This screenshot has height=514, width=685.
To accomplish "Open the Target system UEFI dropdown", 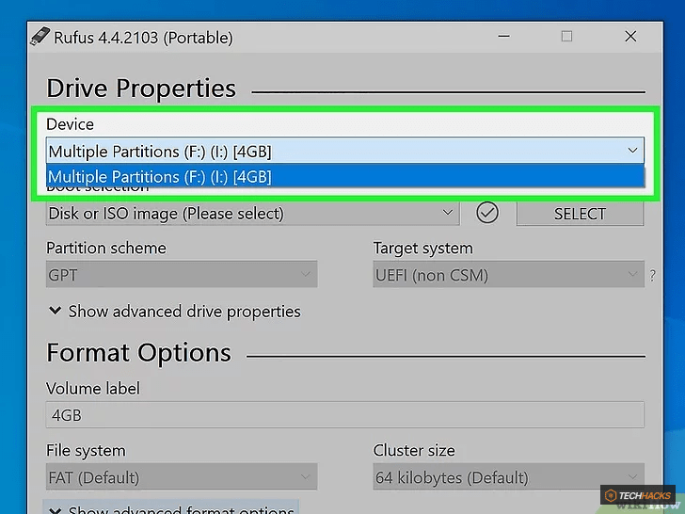I will coord(508,275).
